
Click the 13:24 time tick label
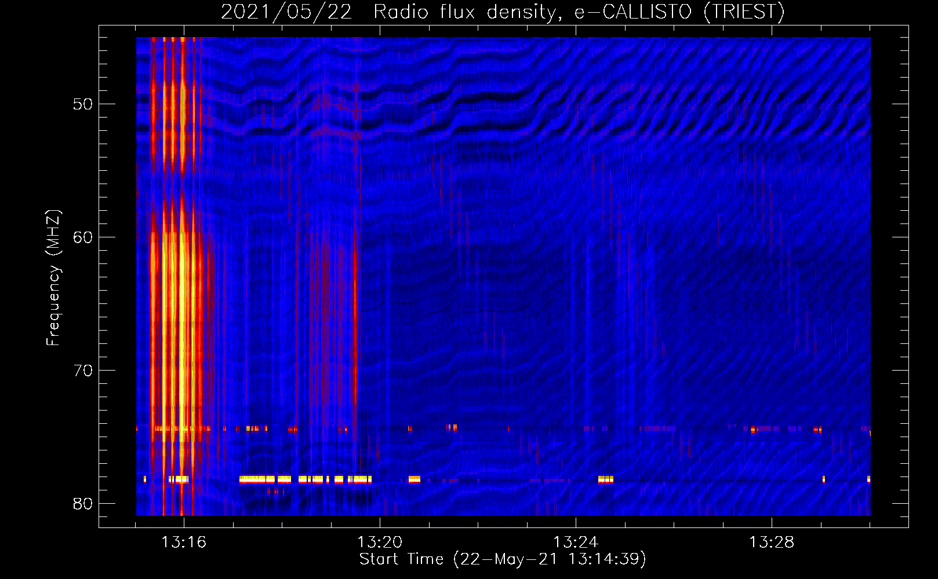pyautogui.click(x=576, y=543)
